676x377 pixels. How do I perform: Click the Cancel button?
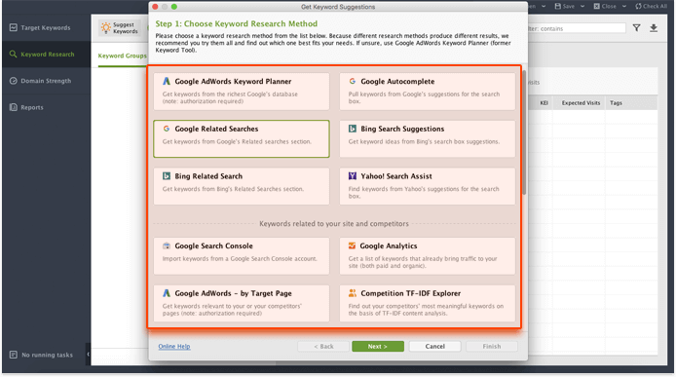pyautogui.click(x=435, y=347)
